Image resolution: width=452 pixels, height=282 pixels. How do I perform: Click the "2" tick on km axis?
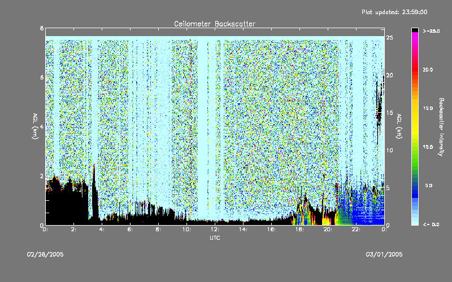tap(42, 176)
